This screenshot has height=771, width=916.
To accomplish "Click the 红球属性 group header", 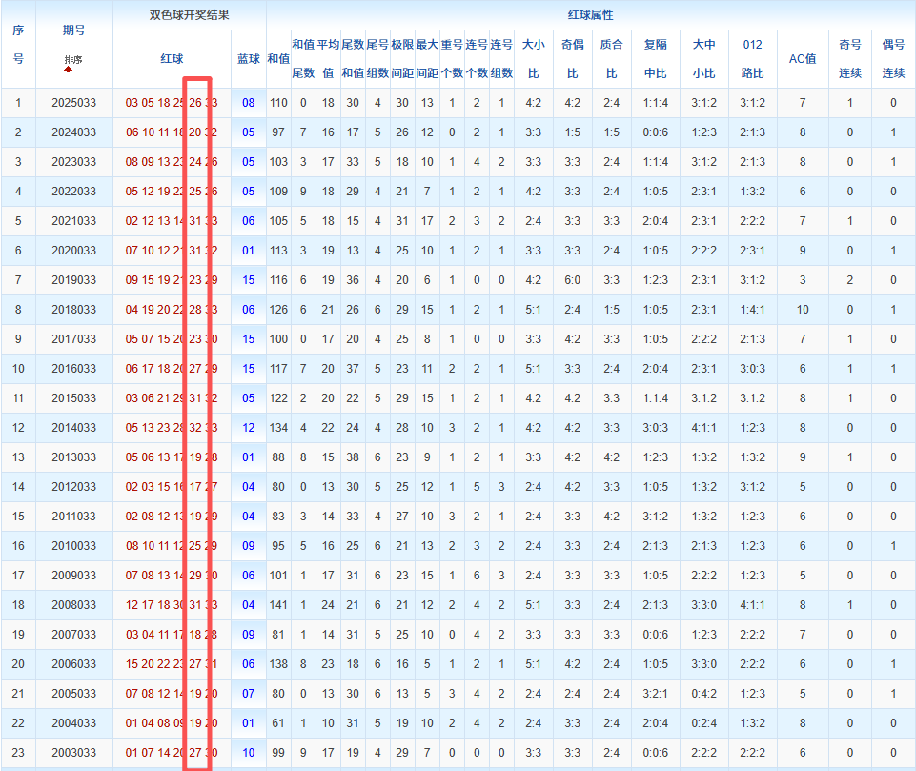I will [590, 15].
